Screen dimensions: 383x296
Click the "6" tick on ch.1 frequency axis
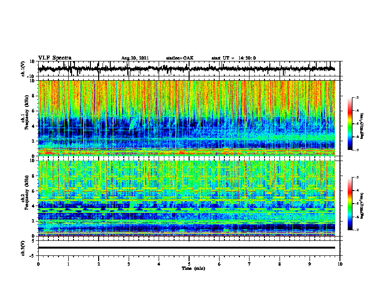(x=33, y=111)
